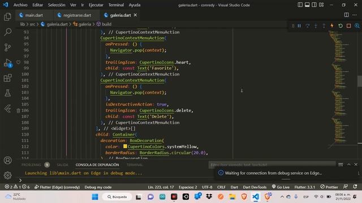The width and height of the screenshot is (362, 203).
Task: Change indentation via Espacios: 2
Action: click(188, 187)
